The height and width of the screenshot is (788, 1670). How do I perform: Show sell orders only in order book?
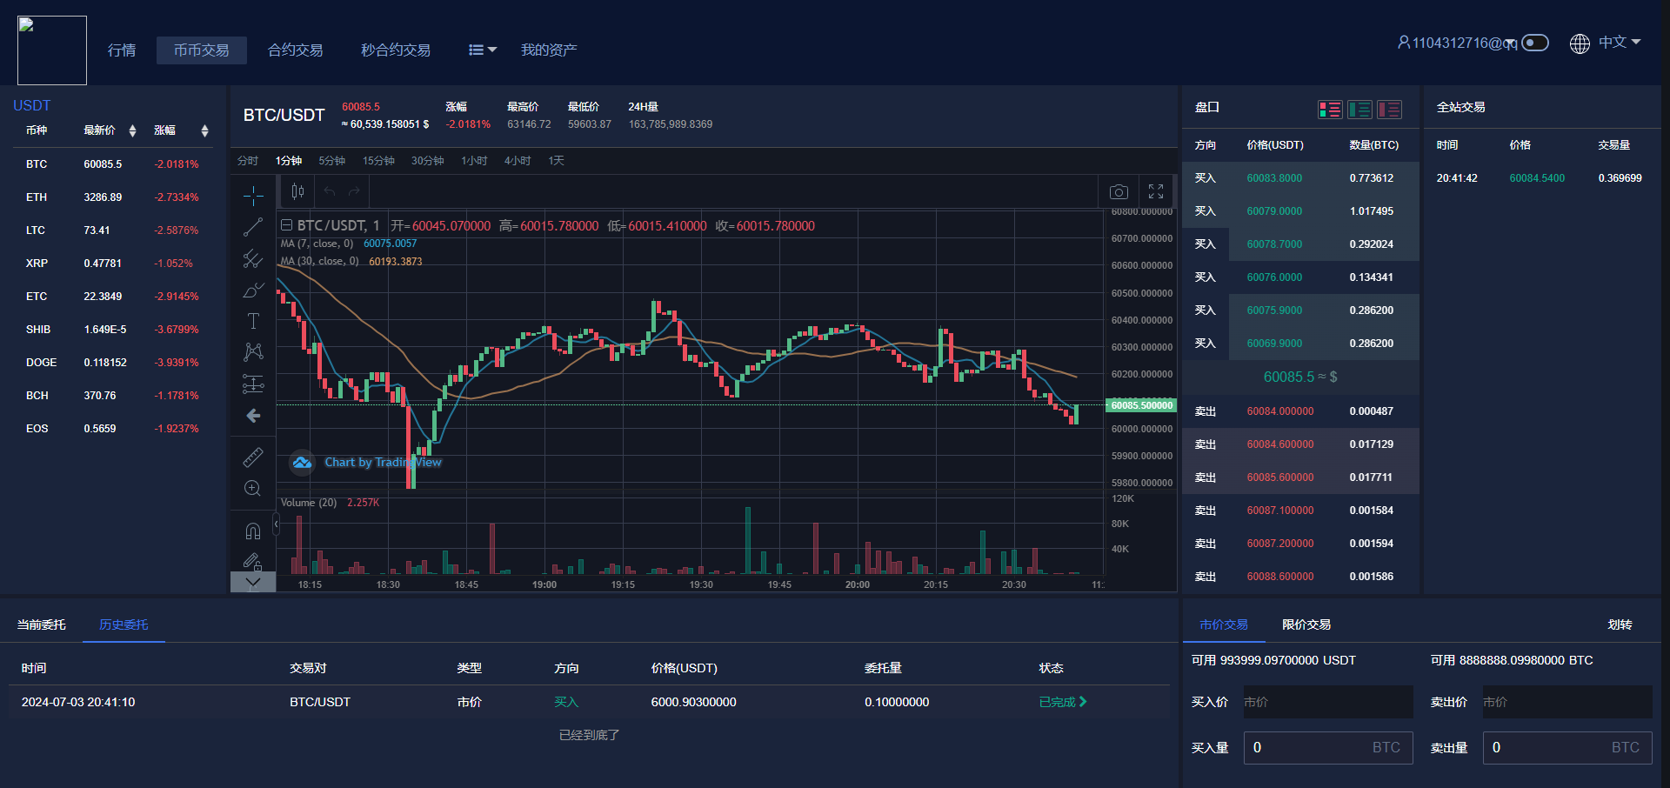tap(1389, 109)
